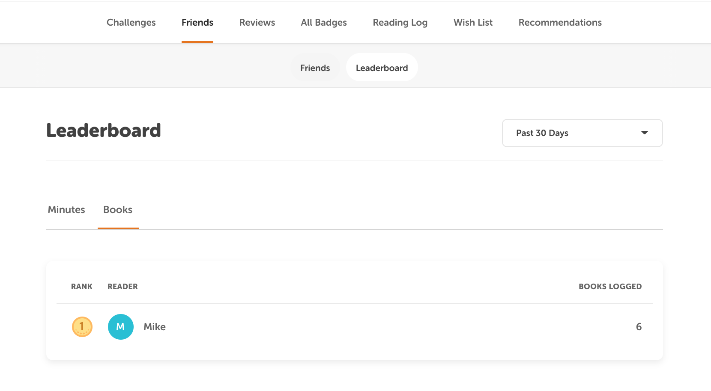Click the dropdown arrow caret icon
The height and width of the screenshot is (391, 711).
click(x=644, y=133)
